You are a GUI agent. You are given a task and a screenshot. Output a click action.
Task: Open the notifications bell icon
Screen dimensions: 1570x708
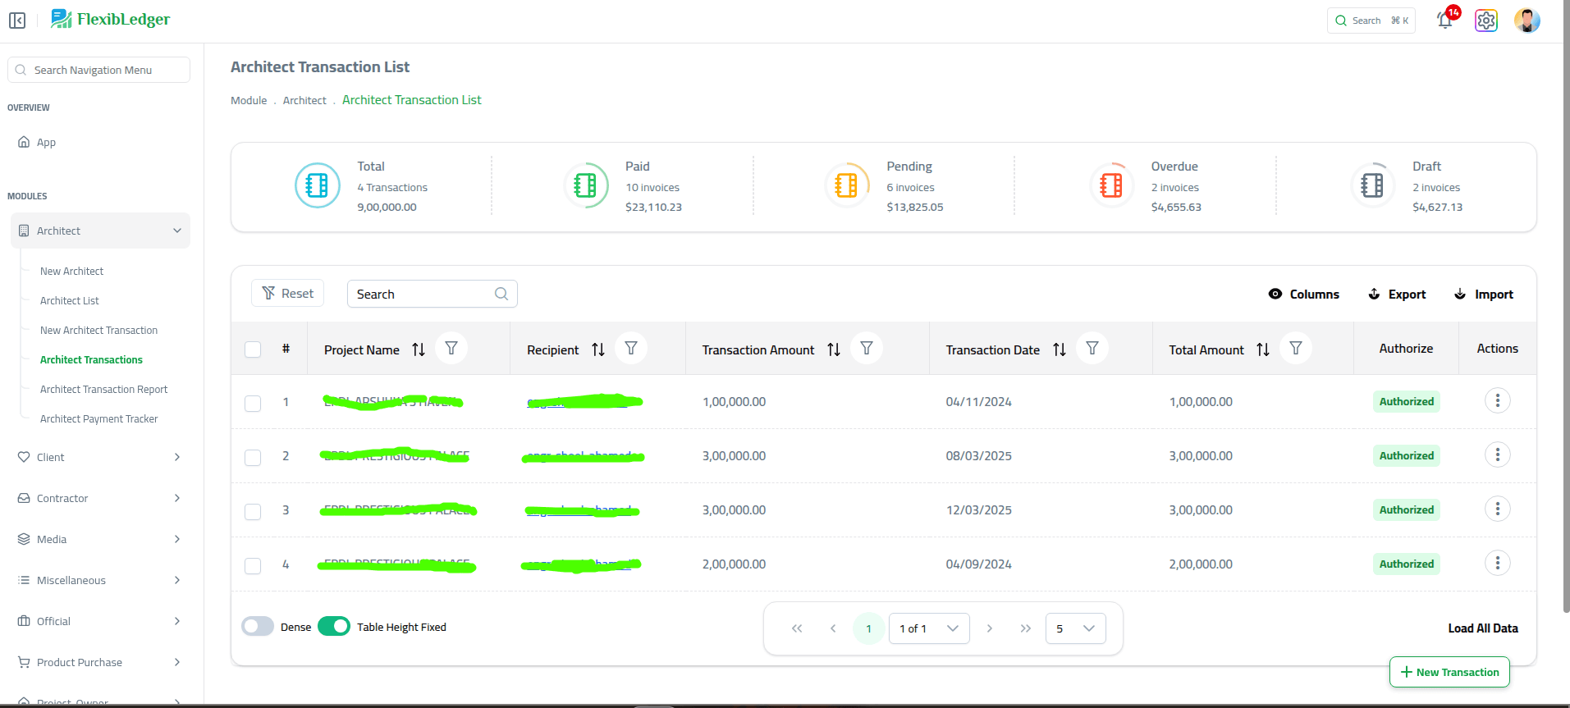[1445, 21]
